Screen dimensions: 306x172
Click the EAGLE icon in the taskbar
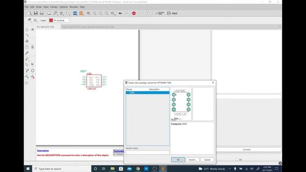pyautogui.click(x=163, y=169)
